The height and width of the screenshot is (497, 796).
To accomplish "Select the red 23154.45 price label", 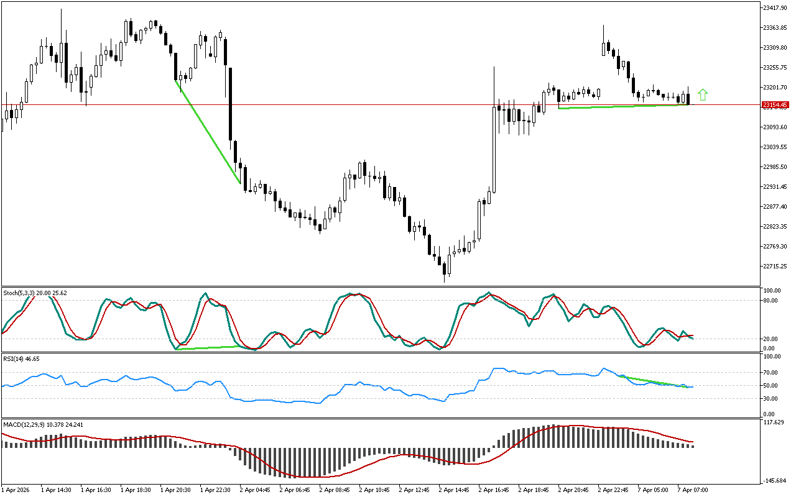I will point(775,105).
